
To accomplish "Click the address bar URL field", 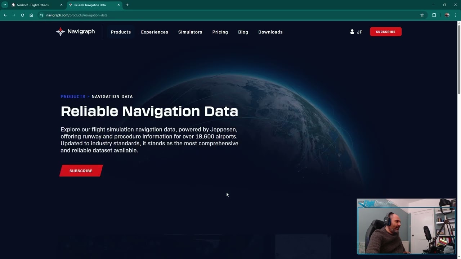I will (x=230, y=15).
